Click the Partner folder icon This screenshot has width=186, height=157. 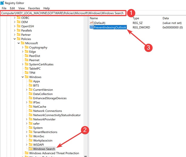point(19,34)
